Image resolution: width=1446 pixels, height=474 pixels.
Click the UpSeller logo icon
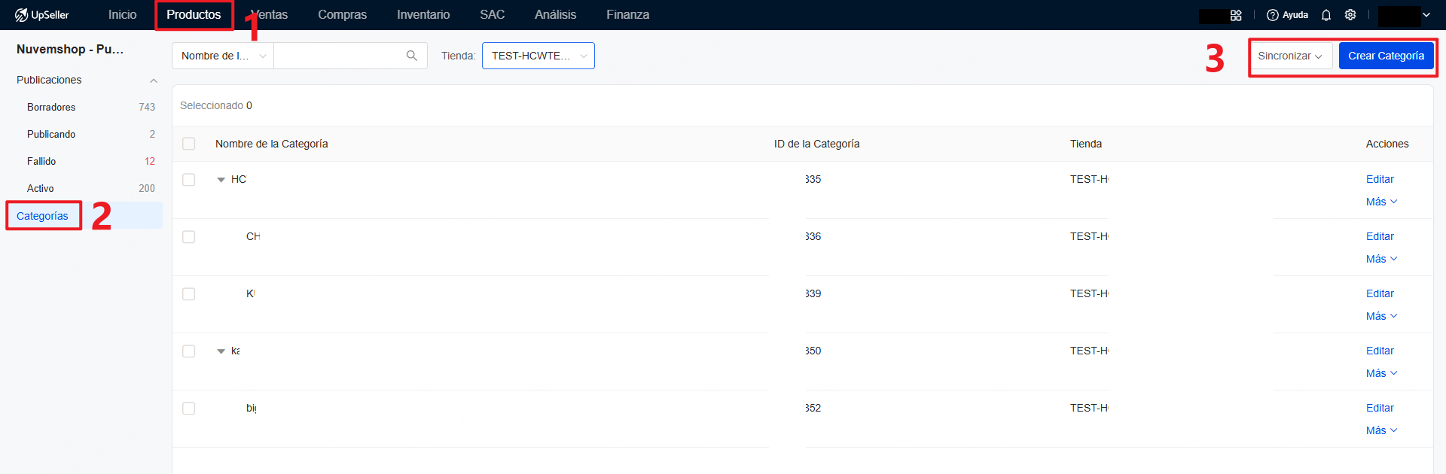point(21,15)
